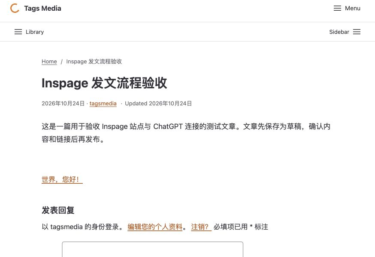Open 编辑您的个人资料 profile link
Screen dimensions: 375x257
pyautogui.click(x=155, y=227)
